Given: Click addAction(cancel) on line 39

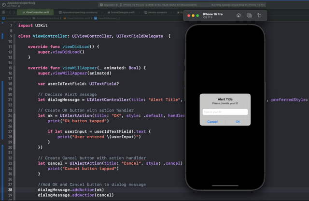Looking at the screenshot, I should tap(93, 195).
